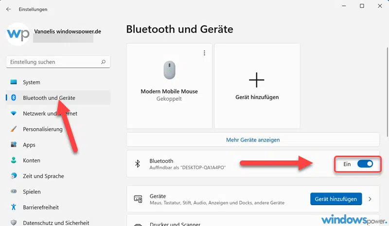The height and width of the screenshot is (226, 389).
Task: Click the Barrierefreiheit accessibility icon
Action: [14, 207]
